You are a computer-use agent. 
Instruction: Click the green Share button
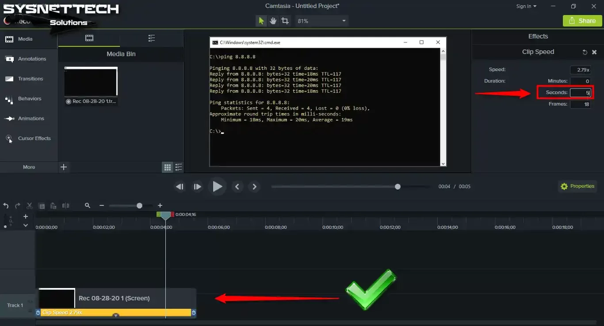click(582, 21)
